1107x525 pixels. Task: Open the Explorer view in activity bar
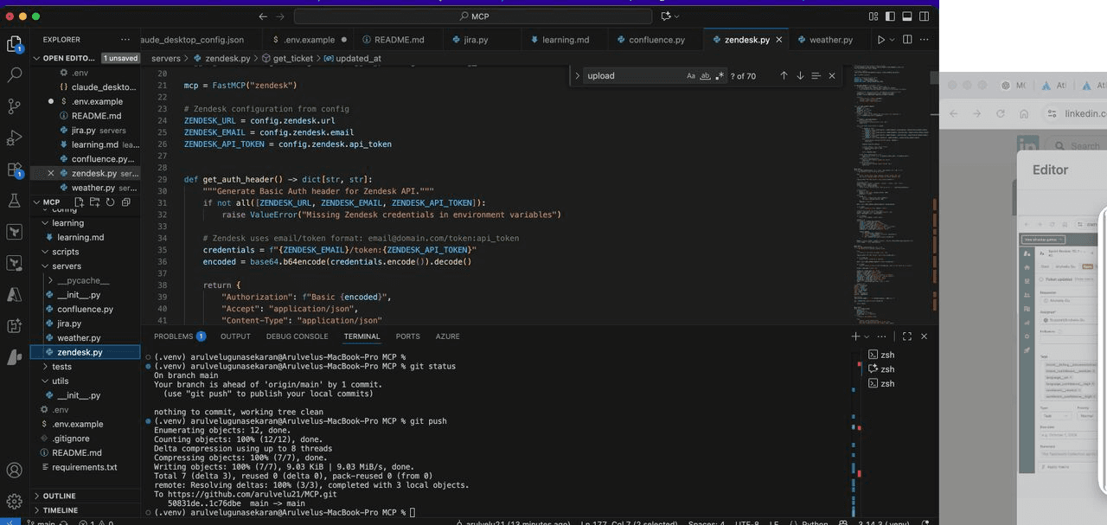tap(14, 44)
